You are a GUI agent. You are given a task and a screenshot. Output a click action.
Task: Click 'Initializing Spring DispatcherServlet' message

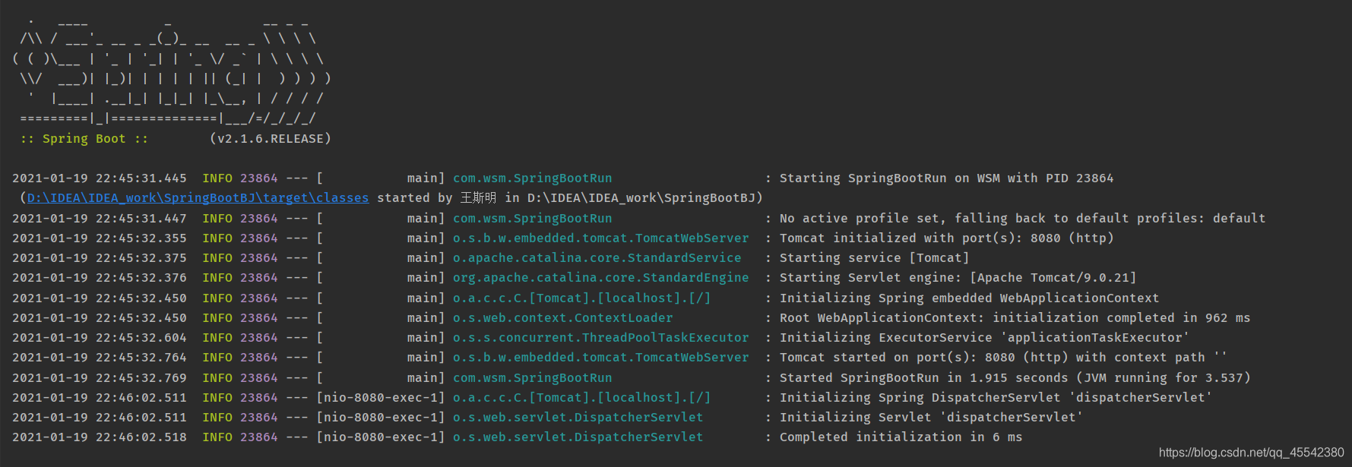(x=996, y=398)
